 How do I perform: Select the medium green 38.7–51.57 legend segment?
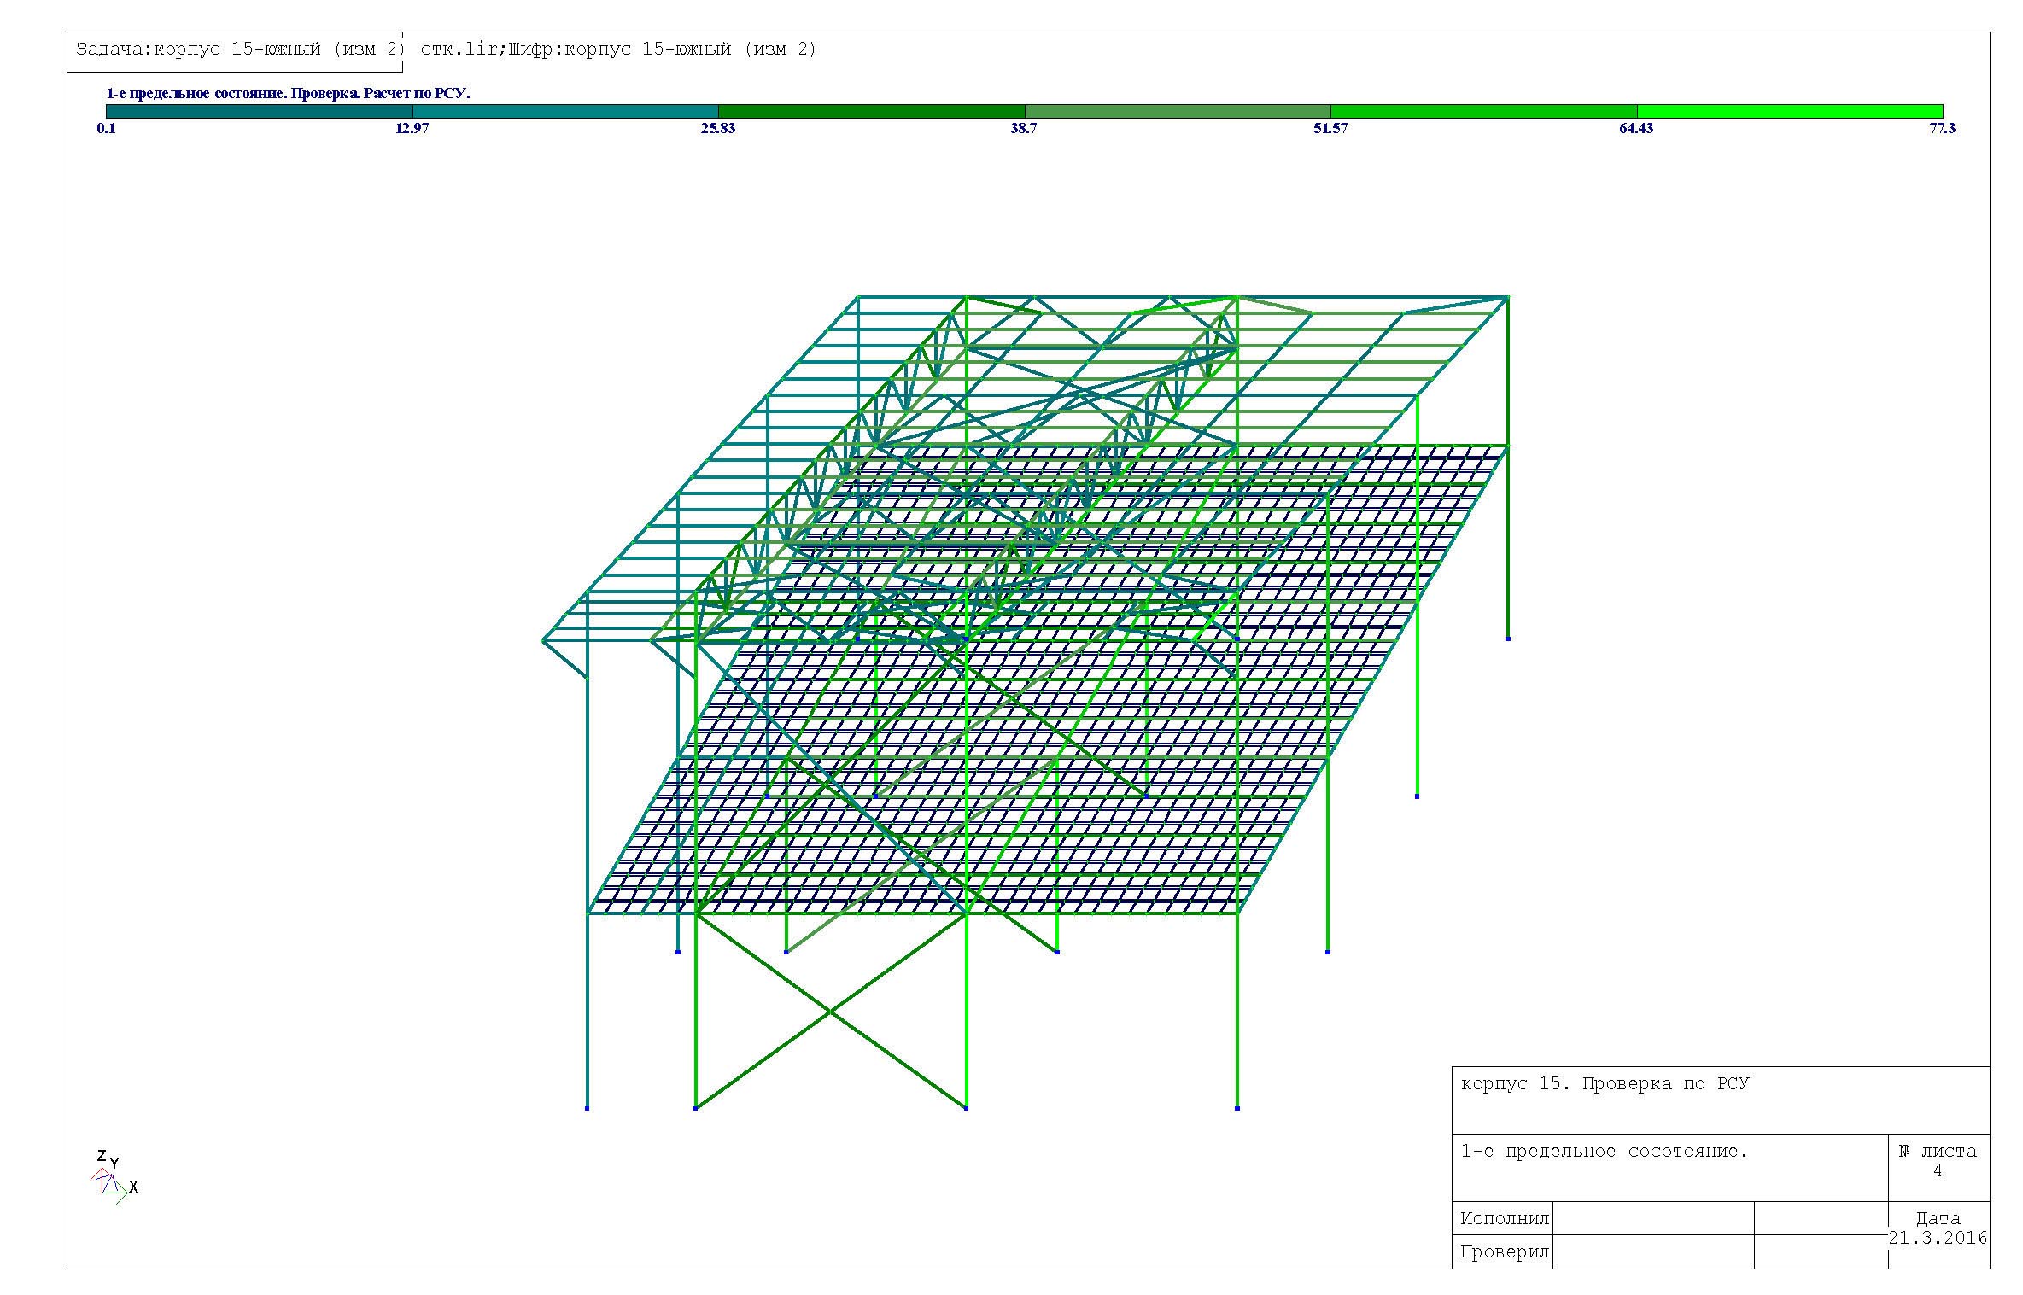point(1178,111)
